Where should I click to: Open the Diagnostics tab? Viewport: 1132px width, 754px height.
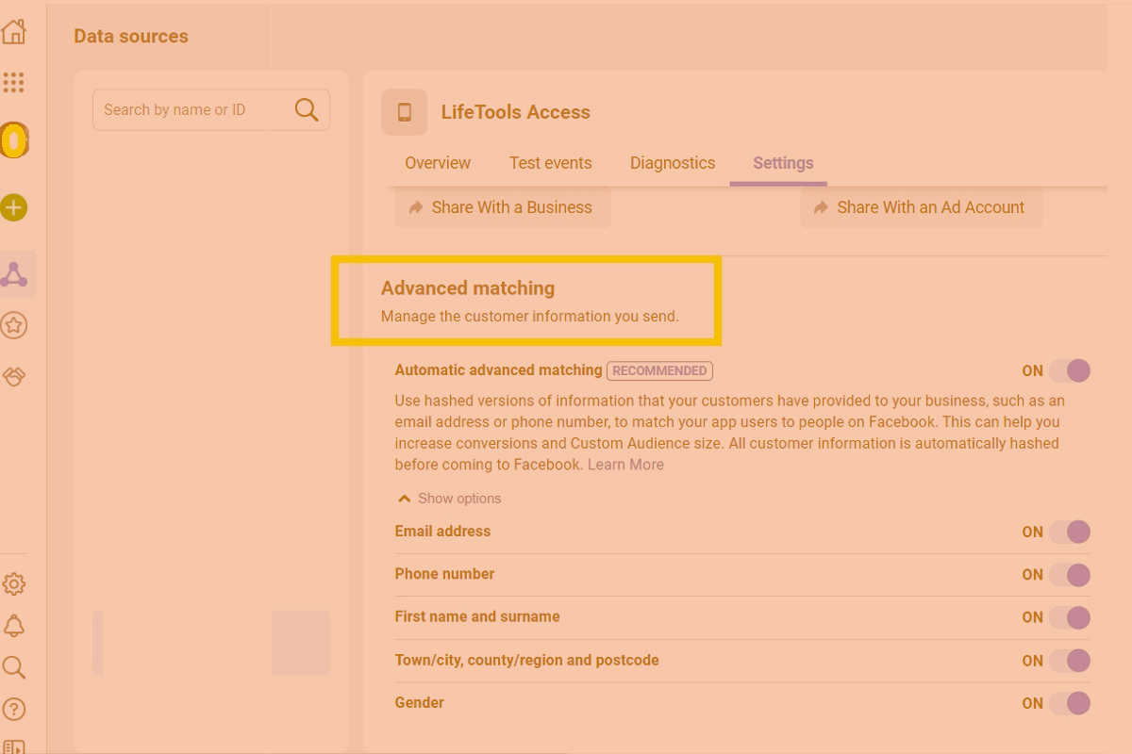(x=673, y=163)
